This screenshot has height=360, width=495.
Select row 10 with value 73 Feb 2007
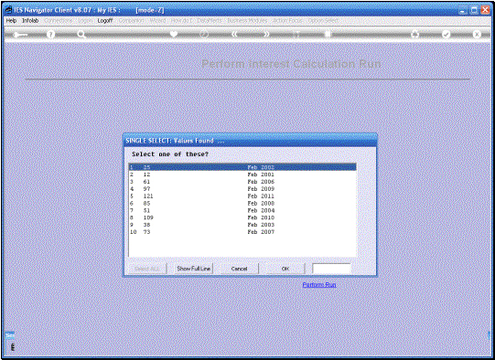click(242, 232)
